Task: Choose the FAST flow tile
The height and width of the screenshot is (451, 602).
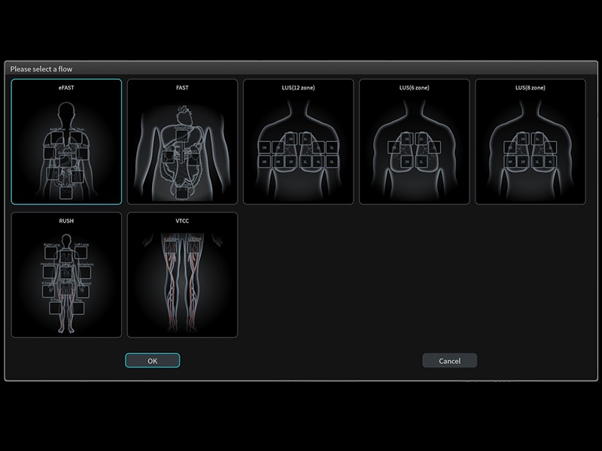Action: (x=182, y=141)
